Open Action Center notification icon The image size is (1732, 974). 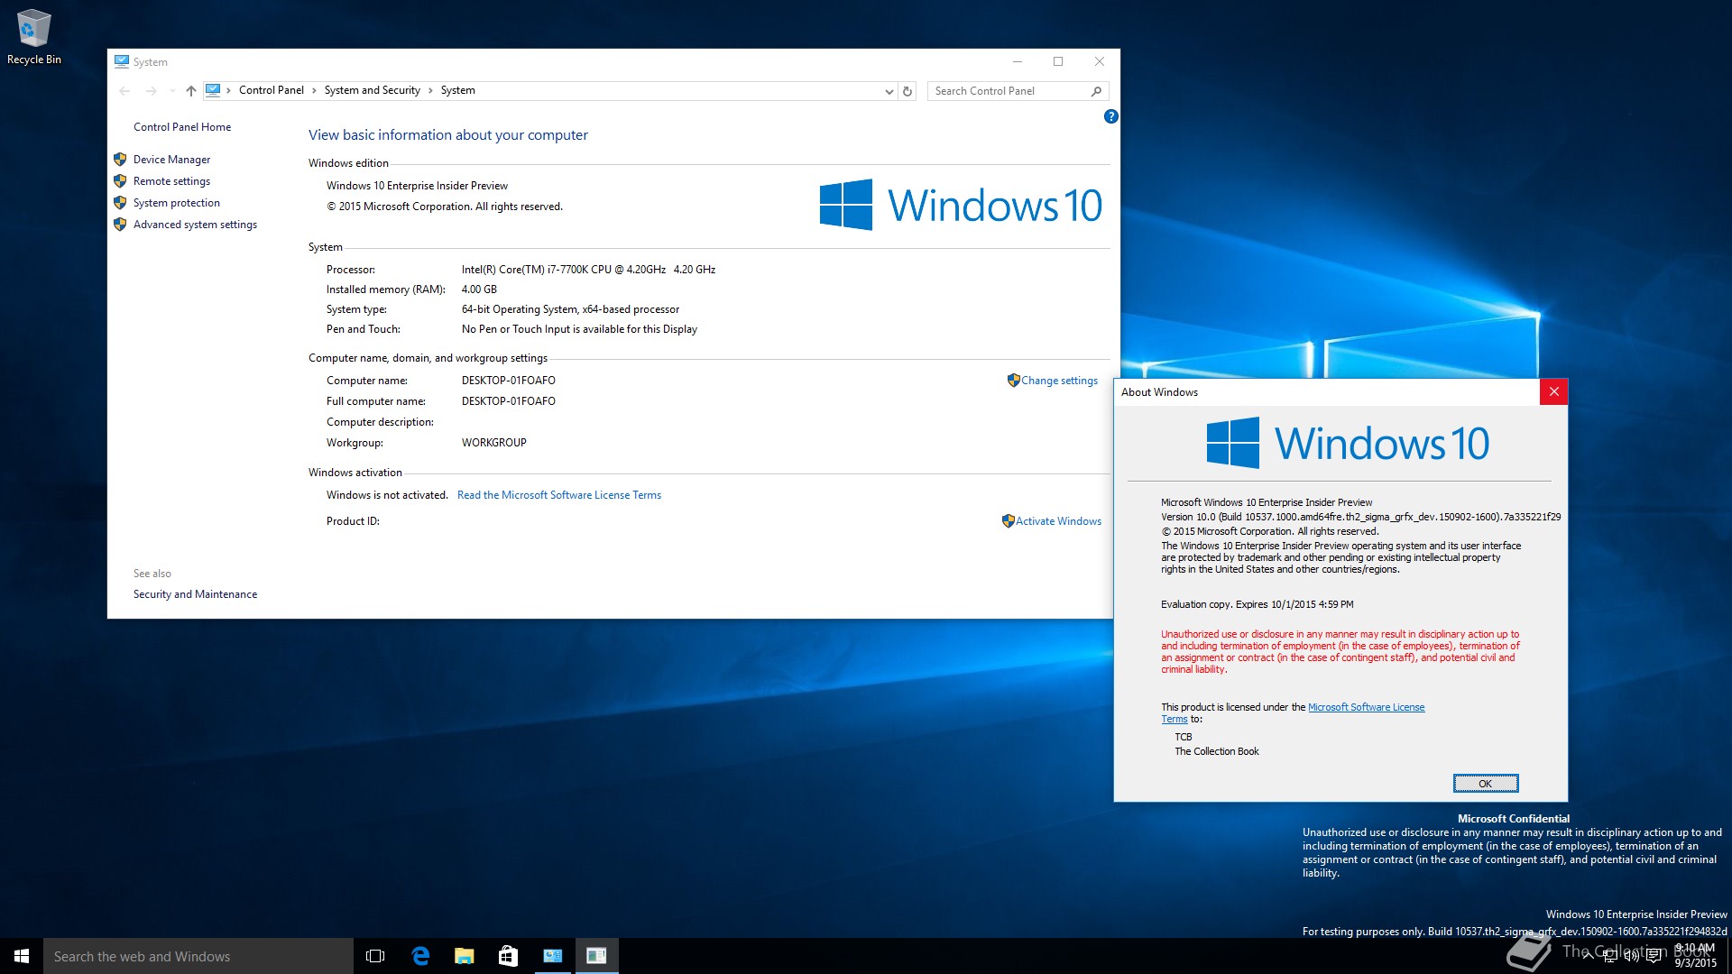[x=1654, y=957]
